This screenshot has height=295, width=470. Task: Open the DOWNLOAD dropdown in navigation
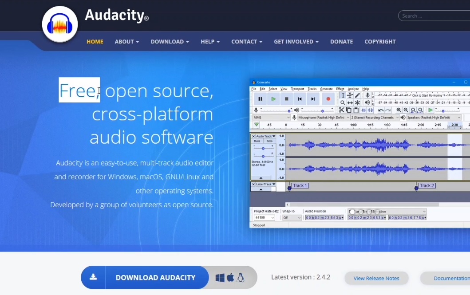(170, 42)
